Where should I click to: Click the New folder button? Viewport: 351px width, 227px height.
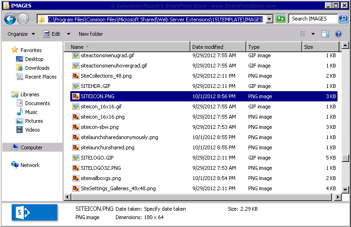pos(91,34)
